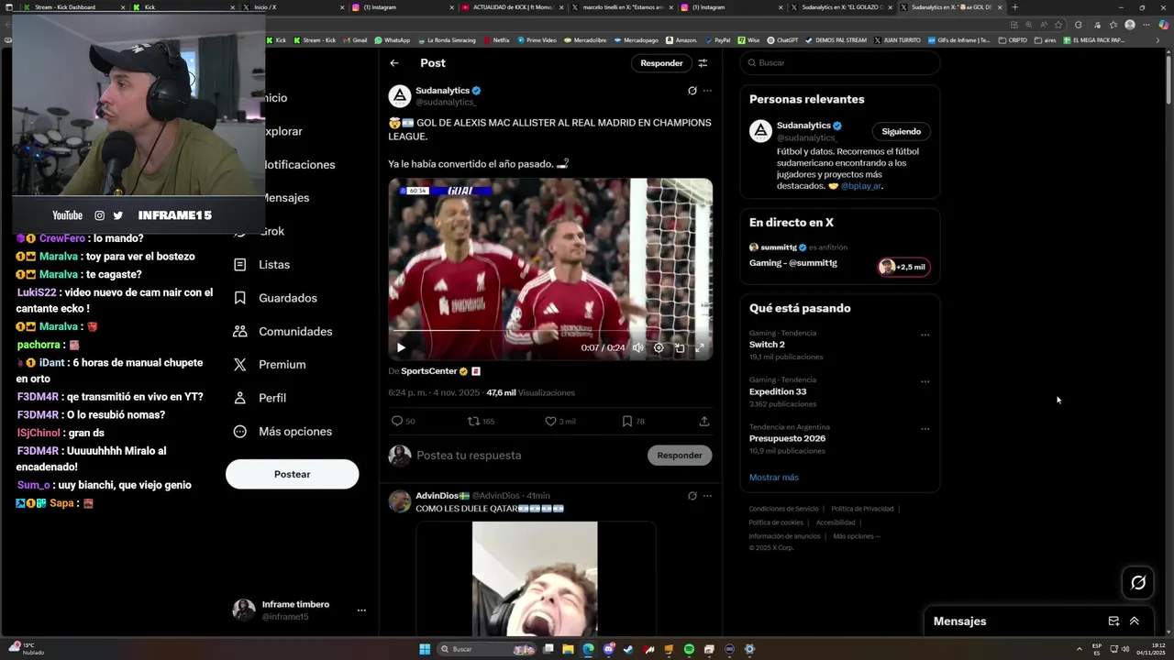The width and height of the screenshot is (1174, 660).
Task: Click the Grok icon on Sudanalytics post
Action: coord(692,91)
